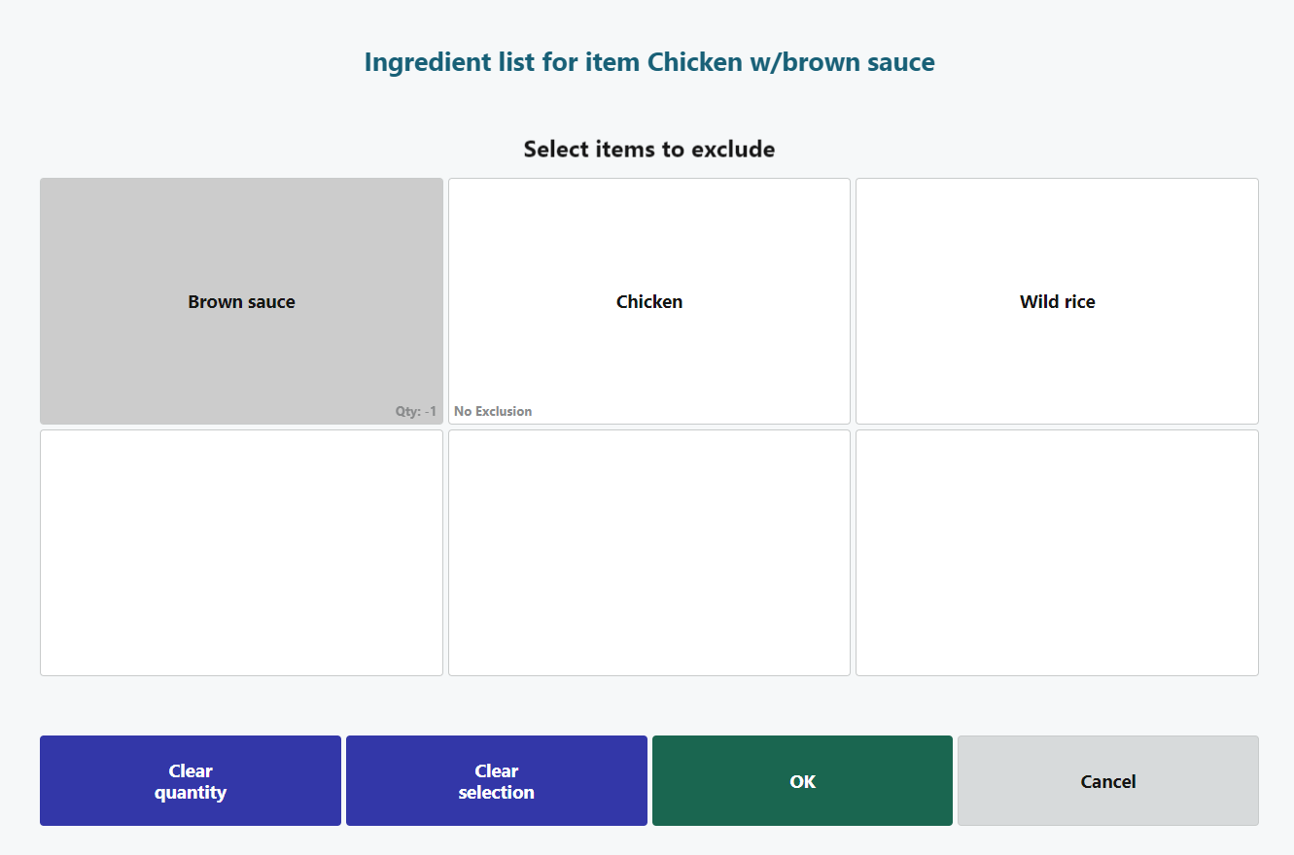Viewport: 1294px width, 855px height.
Task: Click the Select items to exclude heading
Action: (x=648, y=149)
